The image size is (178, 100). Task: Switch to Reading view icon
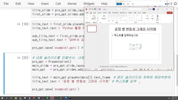pyautogui.click(x=148, y=69)
